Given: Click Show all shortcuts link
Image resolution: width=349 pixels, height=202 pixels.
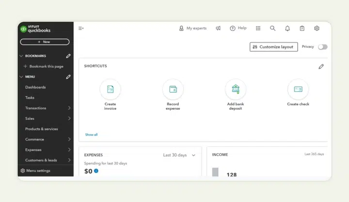Looking at the screenshot, I should pos(91,135).
